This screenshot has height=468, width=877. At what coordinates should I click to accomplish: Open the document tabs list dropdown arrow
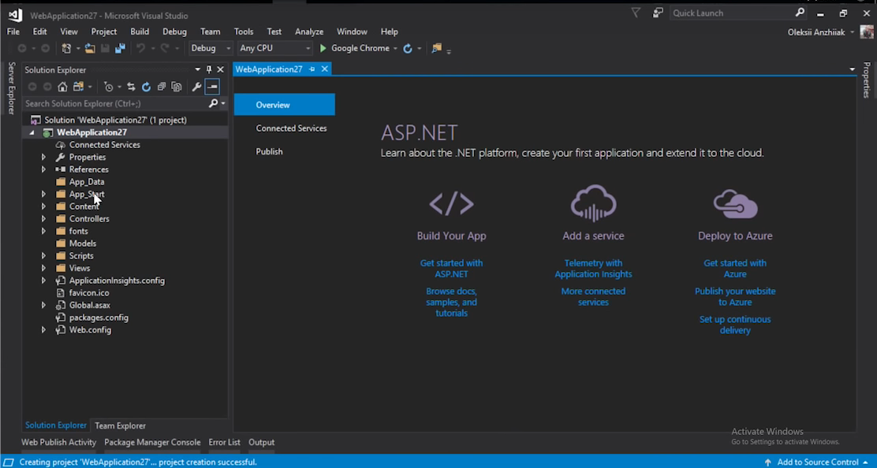click(x=852, y=69)
